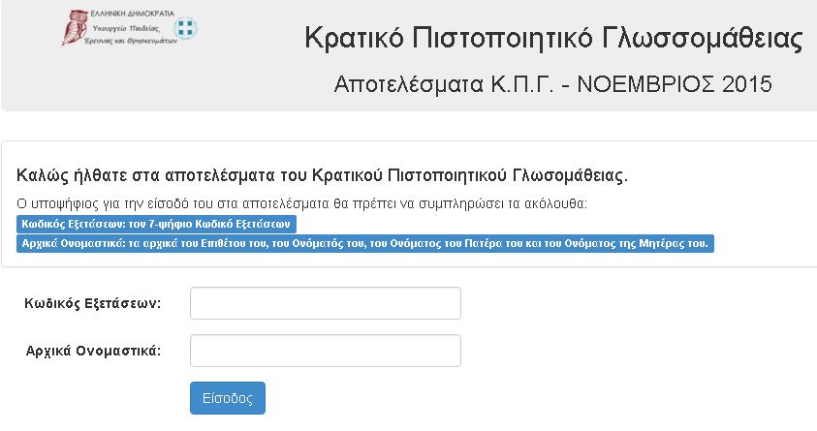Click the Καλώς ήλθατε welcome heading

[323, 176]
